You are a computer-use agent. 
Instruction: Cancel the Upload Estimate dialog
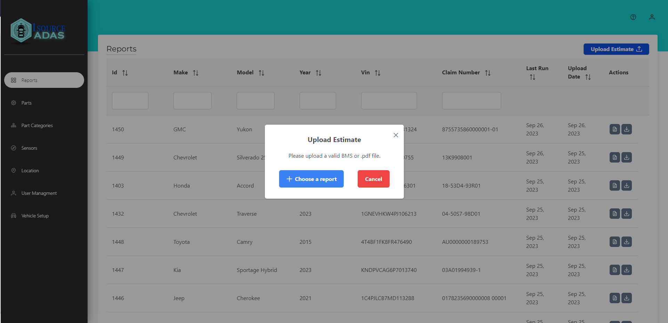point(373,179)
